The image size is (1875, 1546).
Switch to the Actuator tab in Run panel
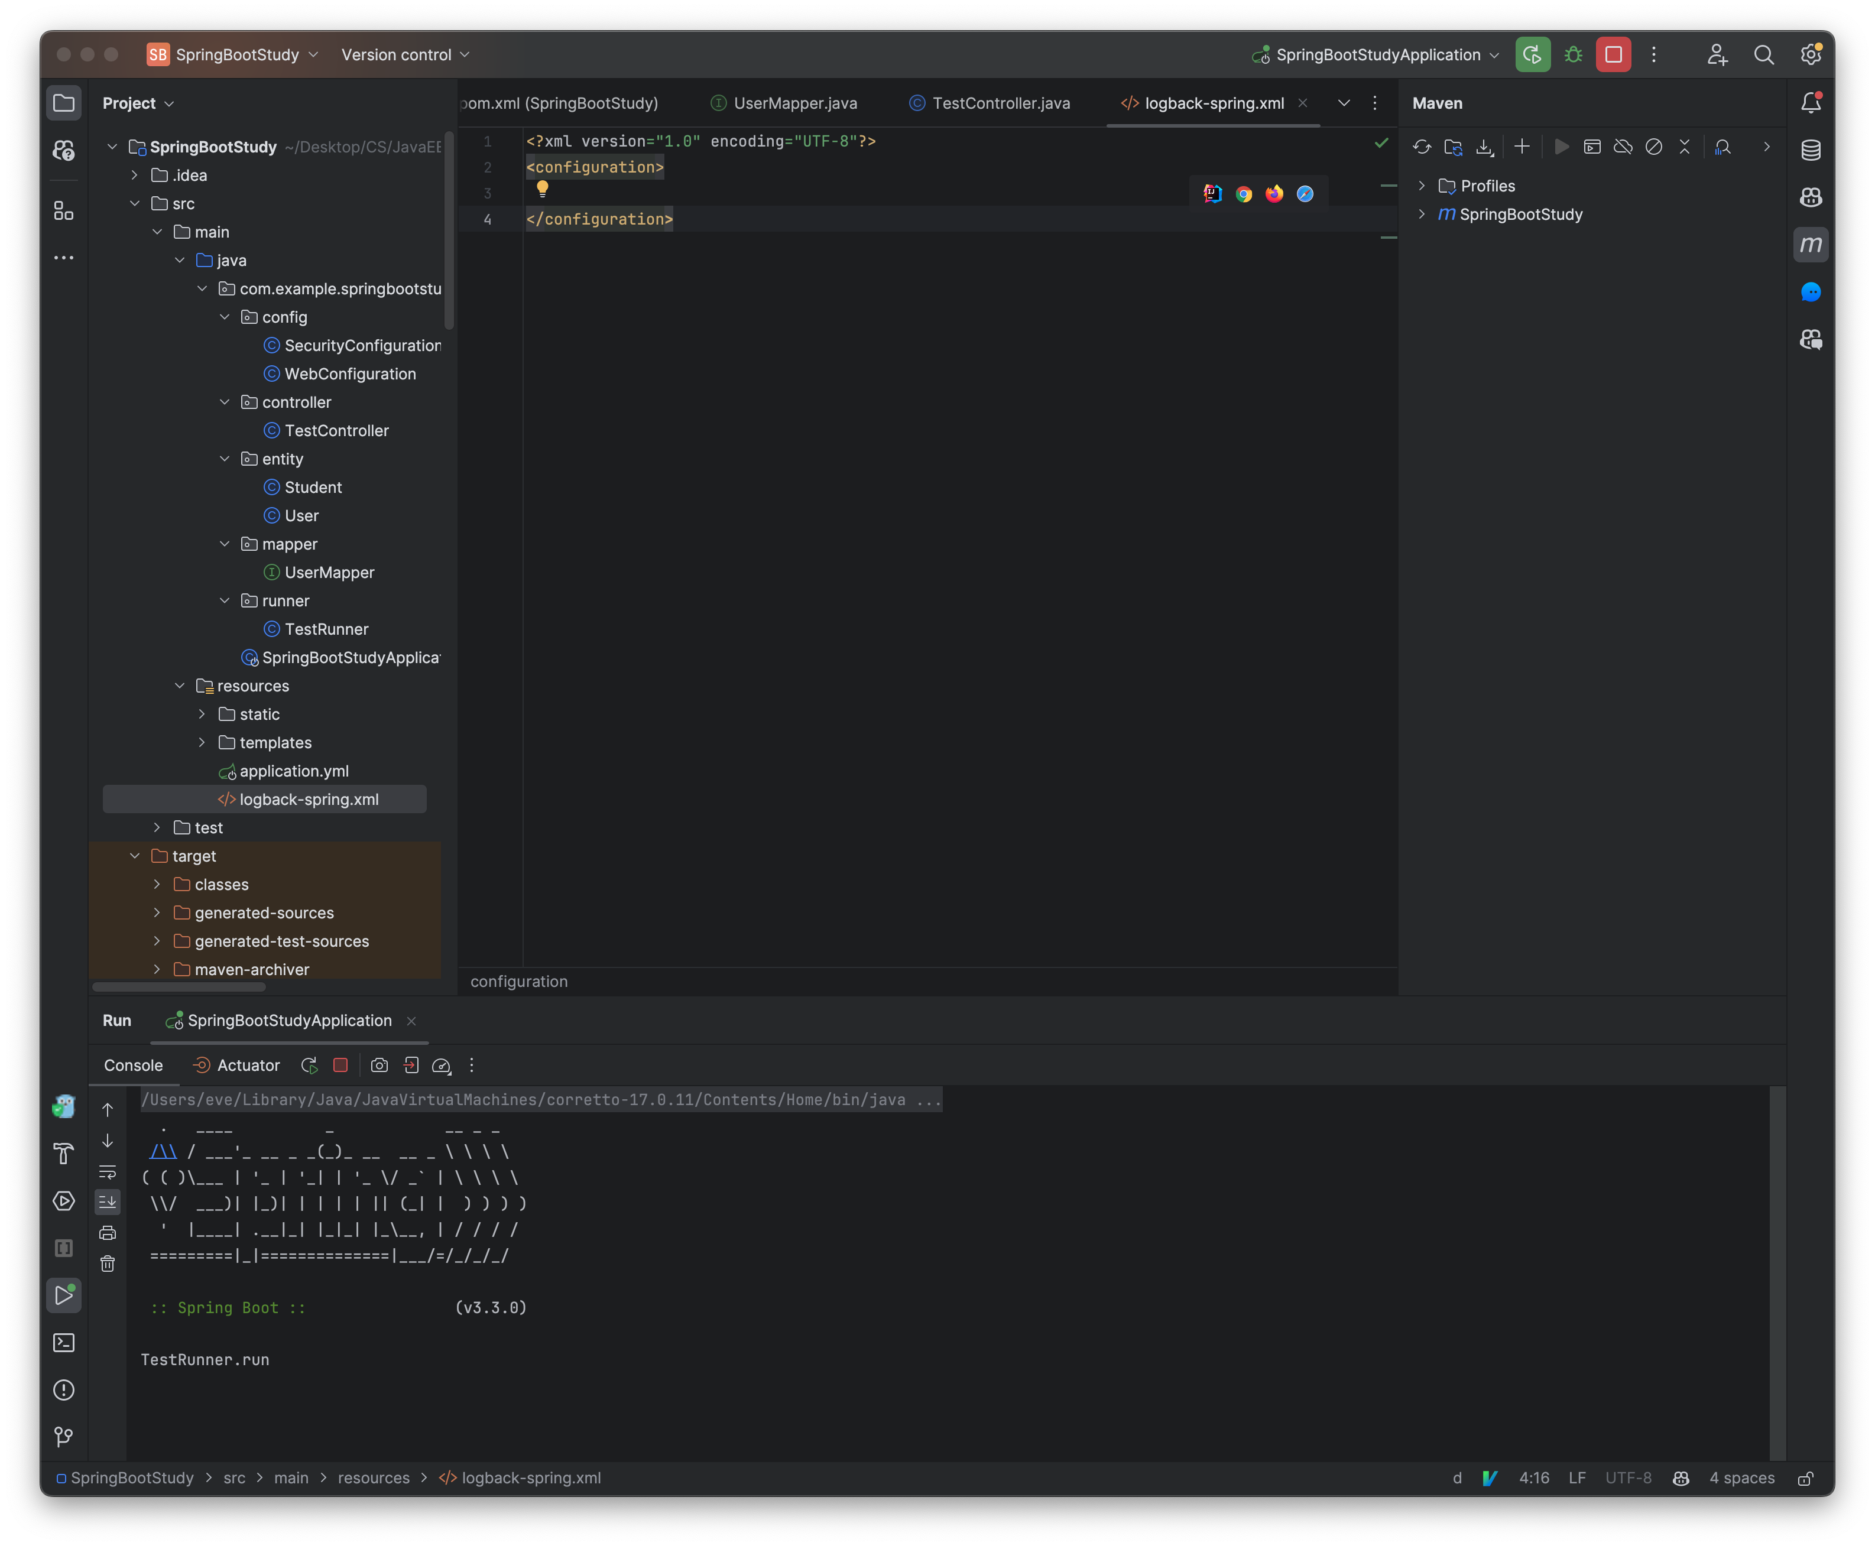tap(236, 1065)
